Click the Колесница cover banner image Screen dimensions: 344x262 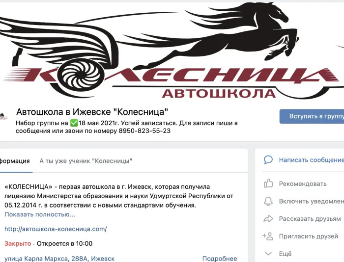(x=172, y=51)
